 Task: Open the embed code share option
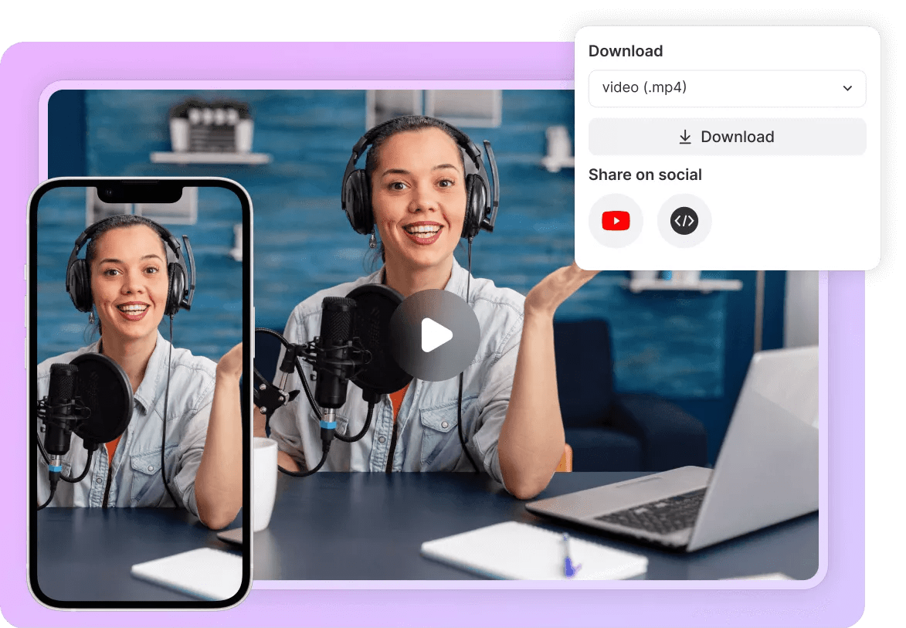(x=684, y=221)
